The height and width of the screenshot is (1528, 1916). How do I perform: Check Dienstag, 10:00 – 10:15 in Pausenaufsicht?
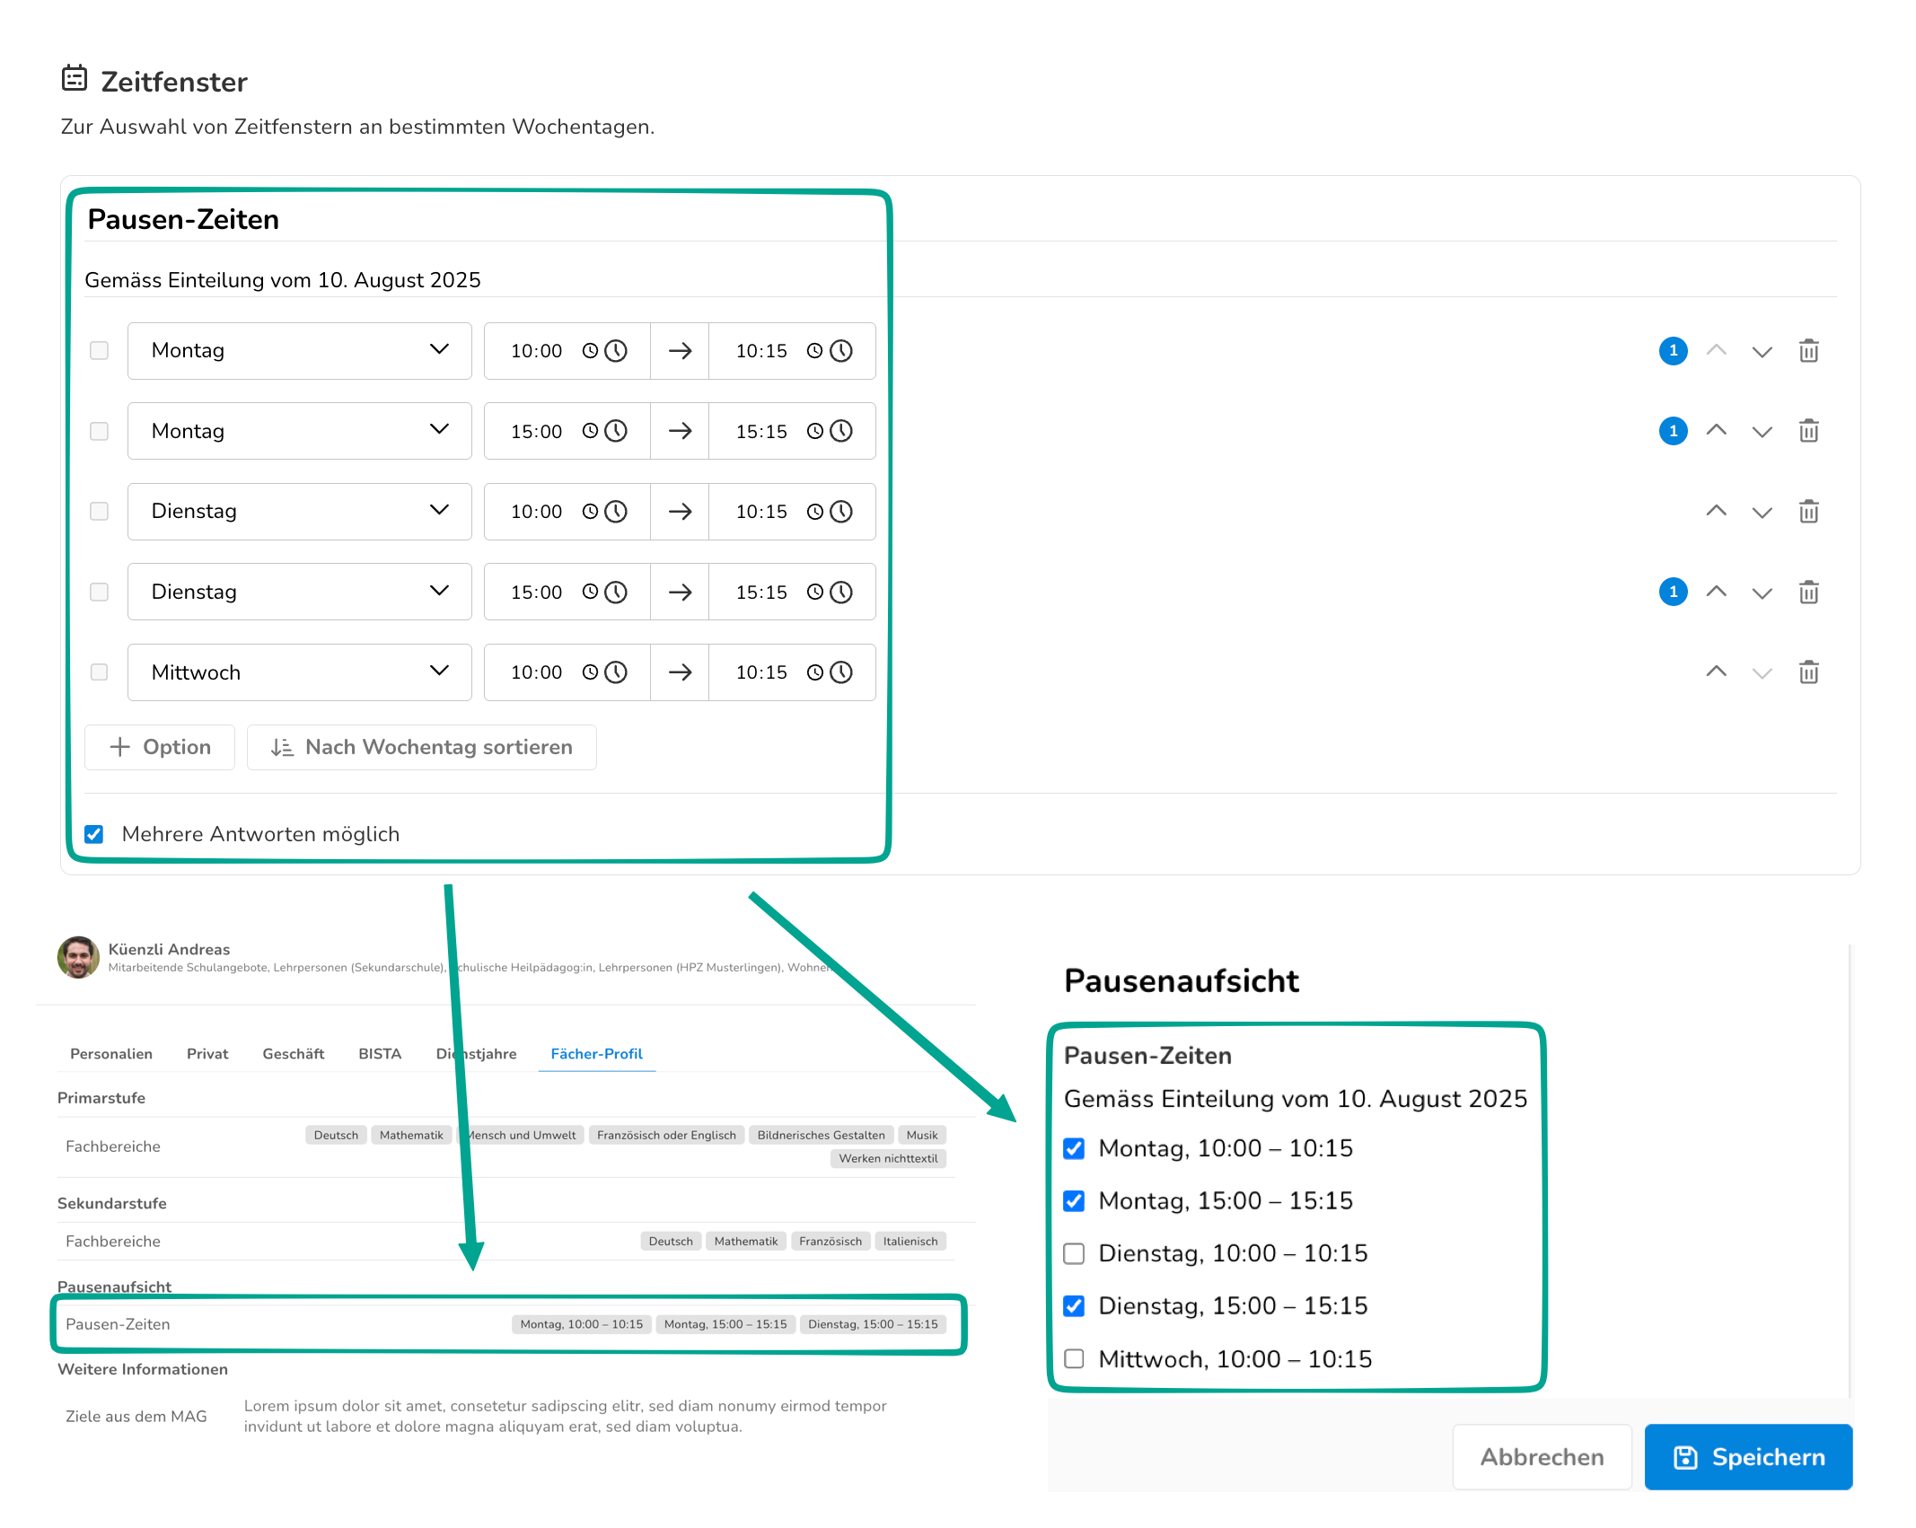coord(1074,1253)
